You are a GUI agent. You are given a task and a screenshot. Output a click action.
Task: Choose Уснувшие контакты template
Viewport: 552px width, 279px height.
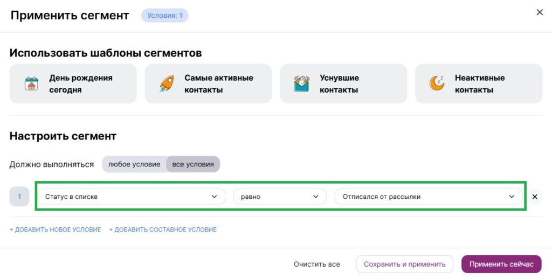click(343, 83)
